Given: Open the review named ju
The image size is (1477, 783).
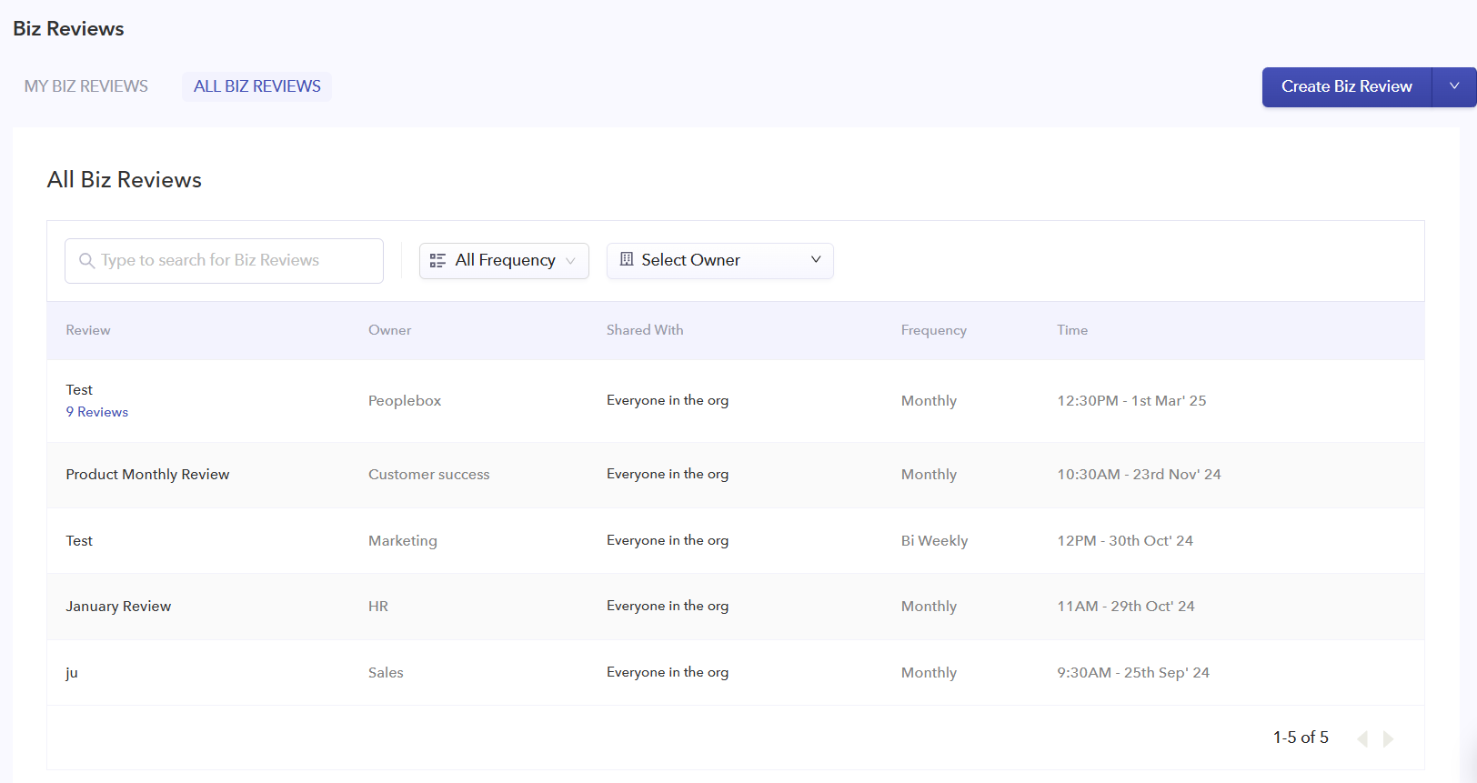Looking at the screenshot, I should pos(72,673).
